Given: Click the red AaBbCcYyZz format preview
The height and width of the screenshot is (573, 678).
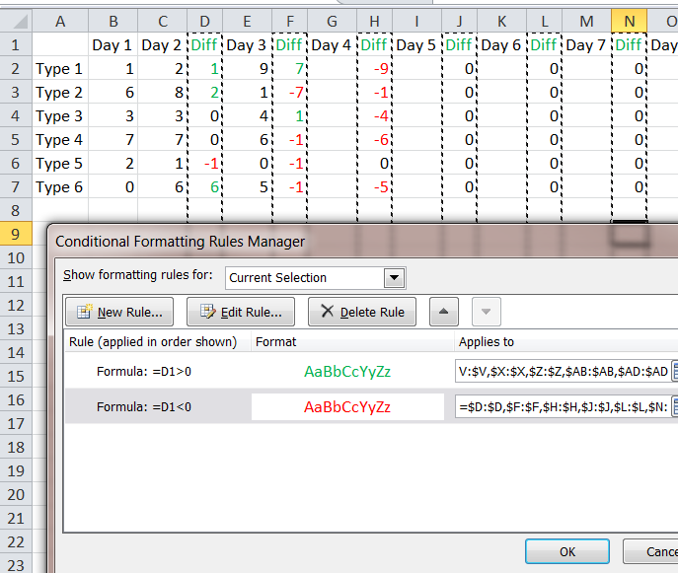Looking at the screenshot, I should [x=347, y=407].
